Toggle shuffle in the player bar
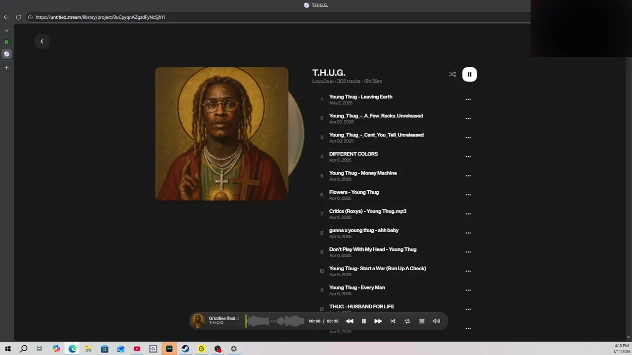 [393, 321]
